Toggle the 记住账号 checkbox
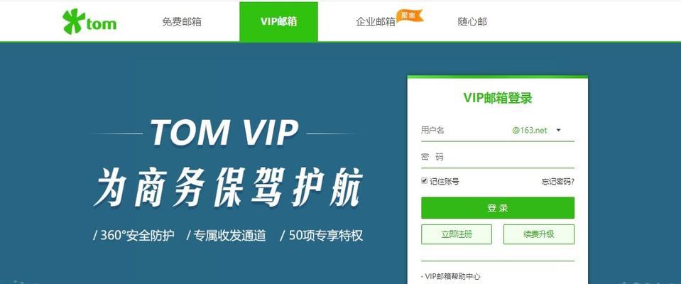Screen dimensions: 681x284 [x=425, y=181]
